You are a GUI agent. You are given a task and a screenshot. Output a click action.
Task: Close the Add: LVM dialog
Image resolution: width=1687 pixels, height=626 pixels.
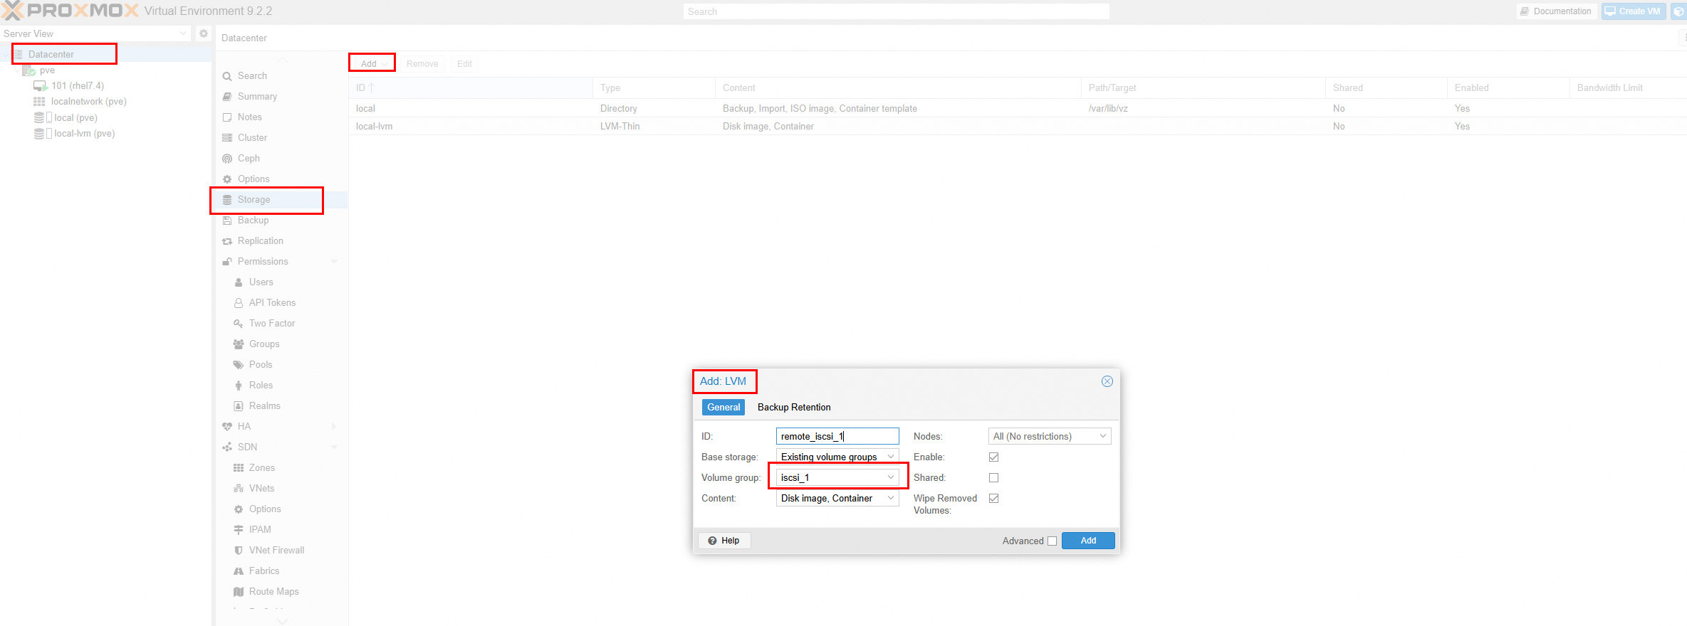click(x=1107, y=381)
